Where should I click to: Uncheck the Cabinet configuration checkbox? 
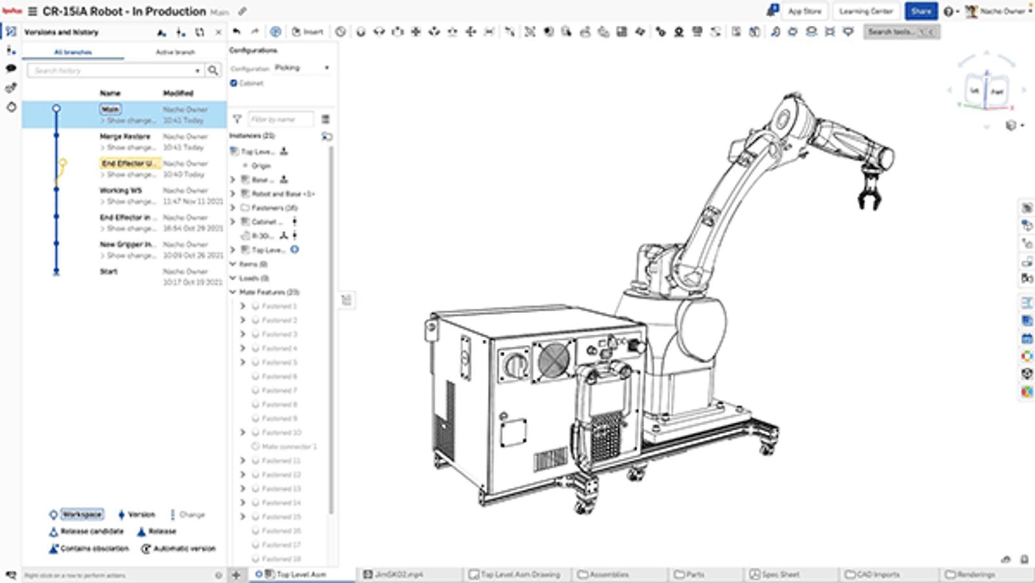pyautogui.click(x=234, y=83)
